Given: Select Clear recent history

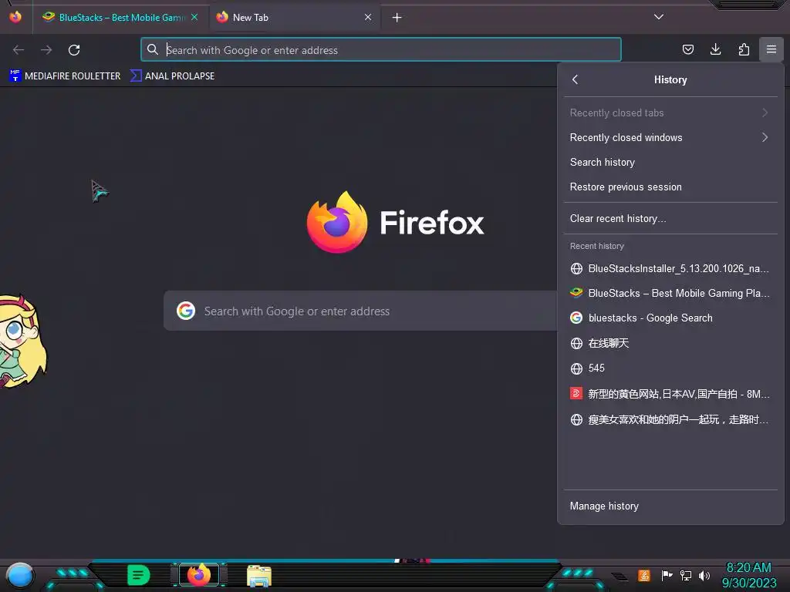Looking at the screenshot, I should tap(670, 218).
